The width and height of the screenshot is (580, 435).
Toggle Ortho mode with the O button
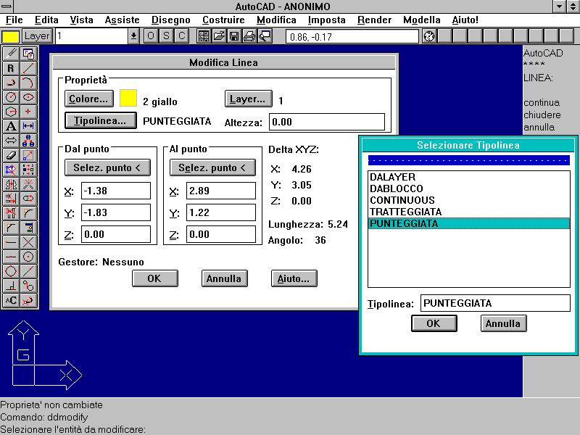click(151, 36)
